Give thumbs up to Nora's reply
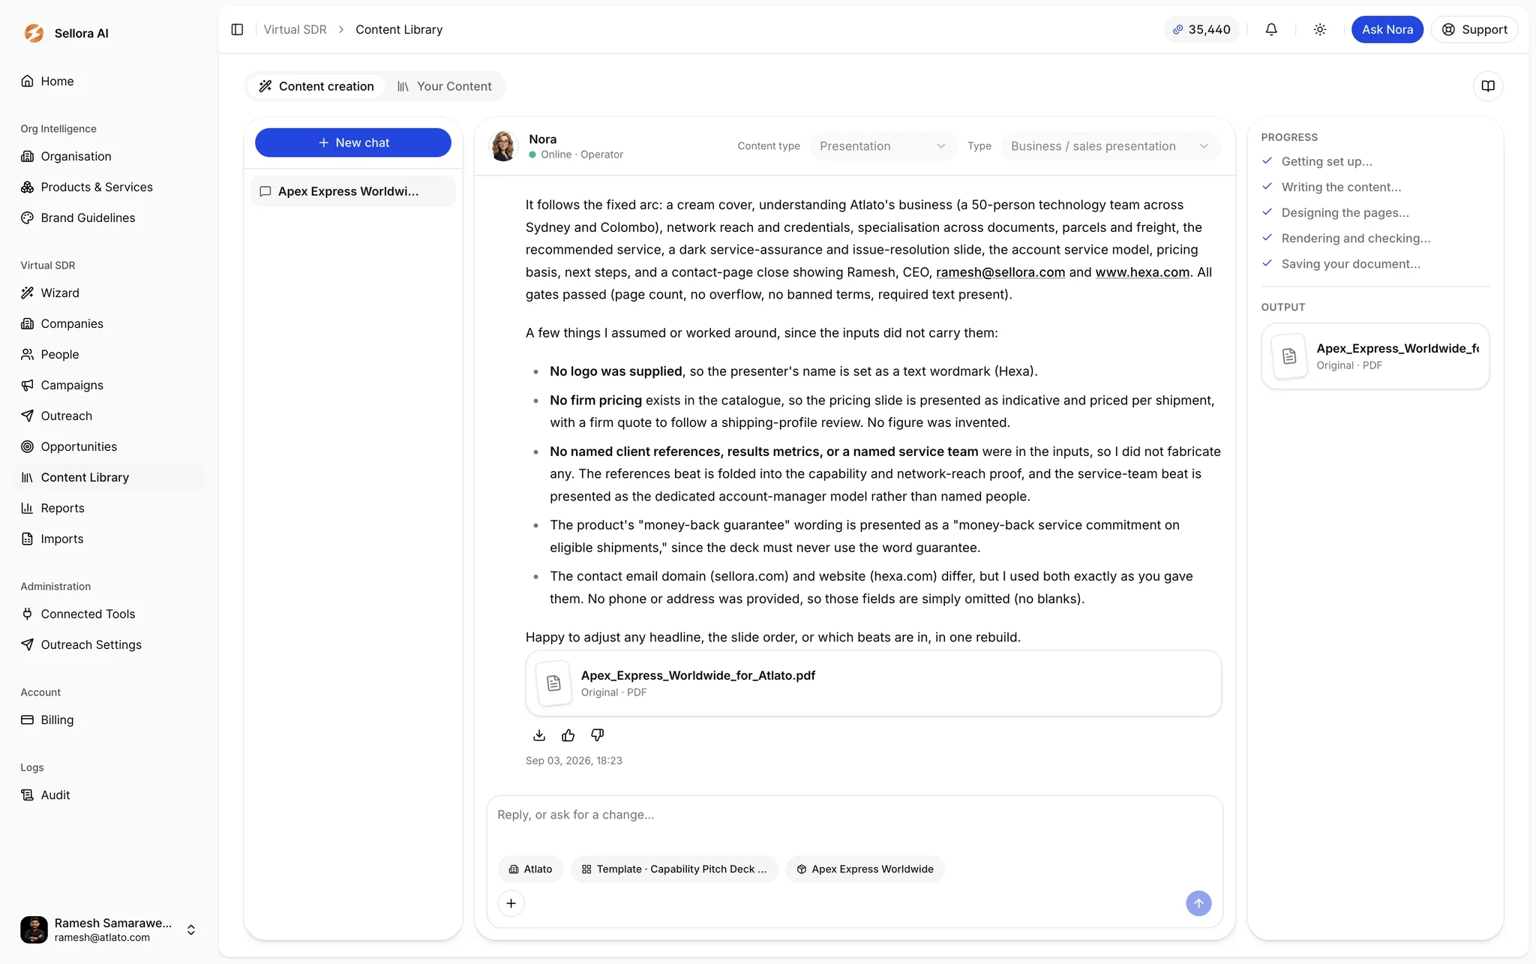This screenshot has width=1536, height=964. [568, 735]
